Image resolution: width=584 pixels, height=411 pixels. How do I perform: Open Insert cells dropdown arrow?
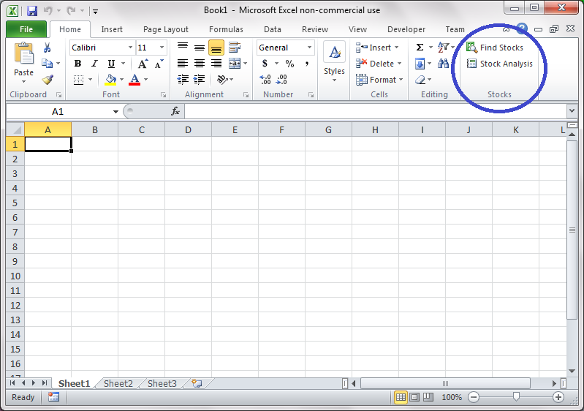(396, 48)
